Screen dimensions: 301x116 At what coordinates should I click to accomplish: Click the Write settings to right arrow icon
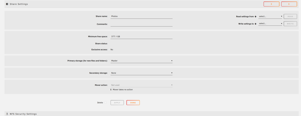coord(256,24)
